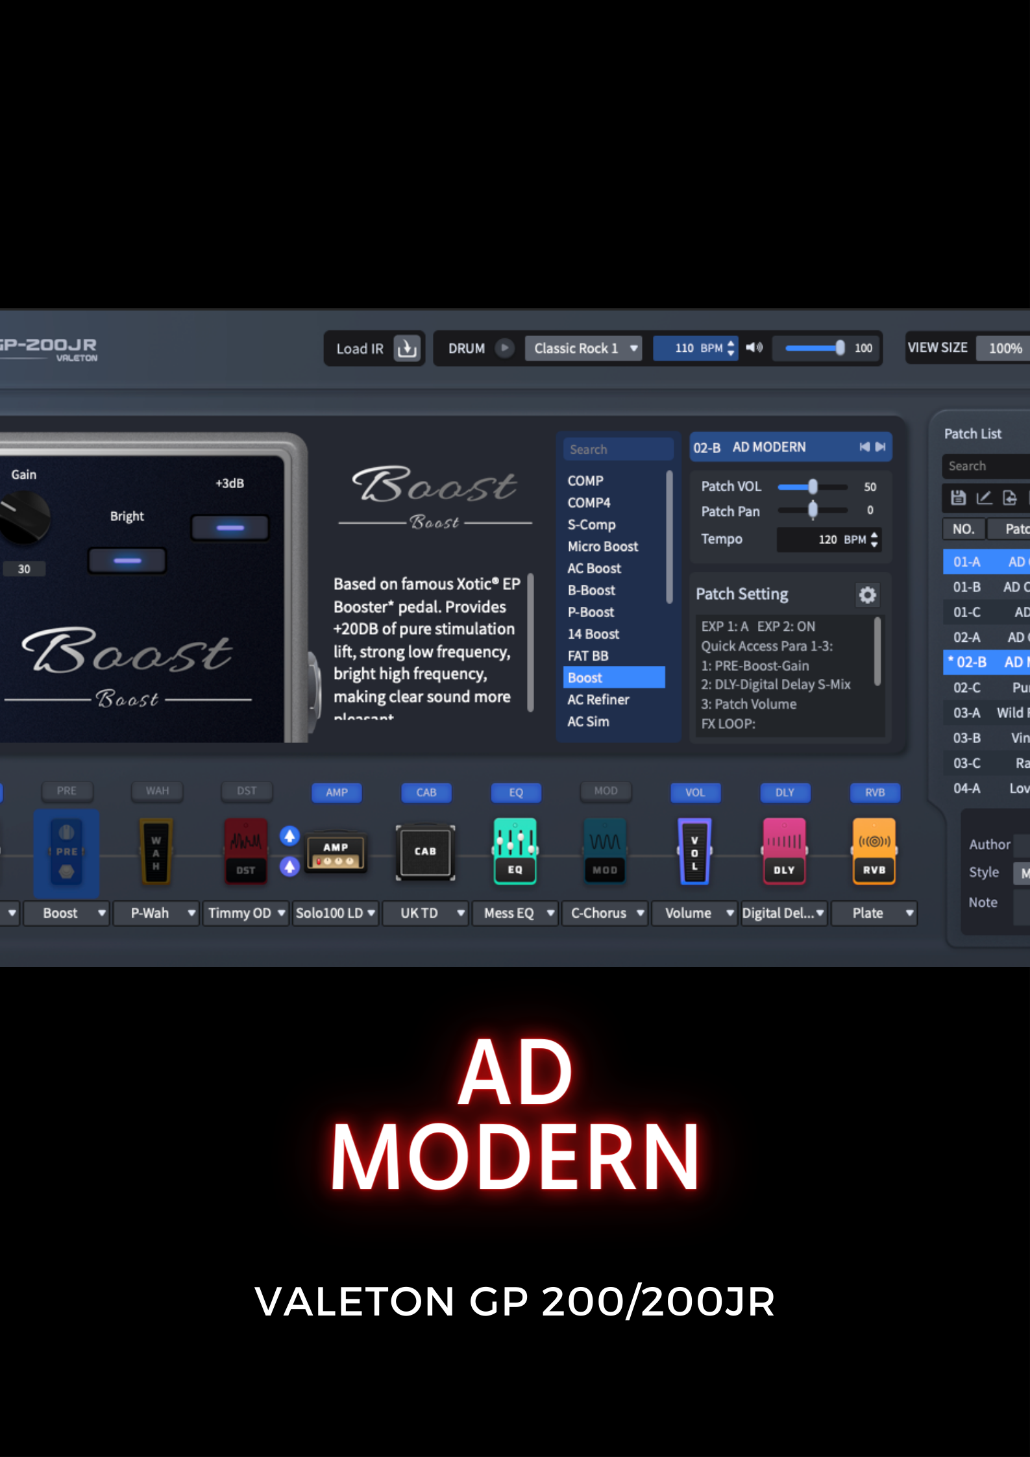Toggle the RVB module on/off
This screenshot has height=1457, width=1030.
pyautogui.click(x=875, y=792)
